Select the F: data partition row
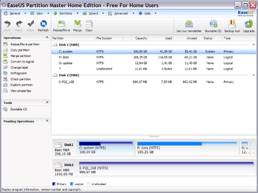258x193 pixels. click(x=154, y=57)
